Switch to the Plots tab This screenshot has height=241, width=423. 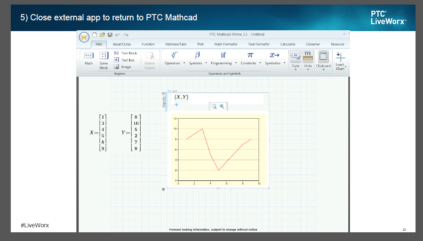tap(200, 44)
